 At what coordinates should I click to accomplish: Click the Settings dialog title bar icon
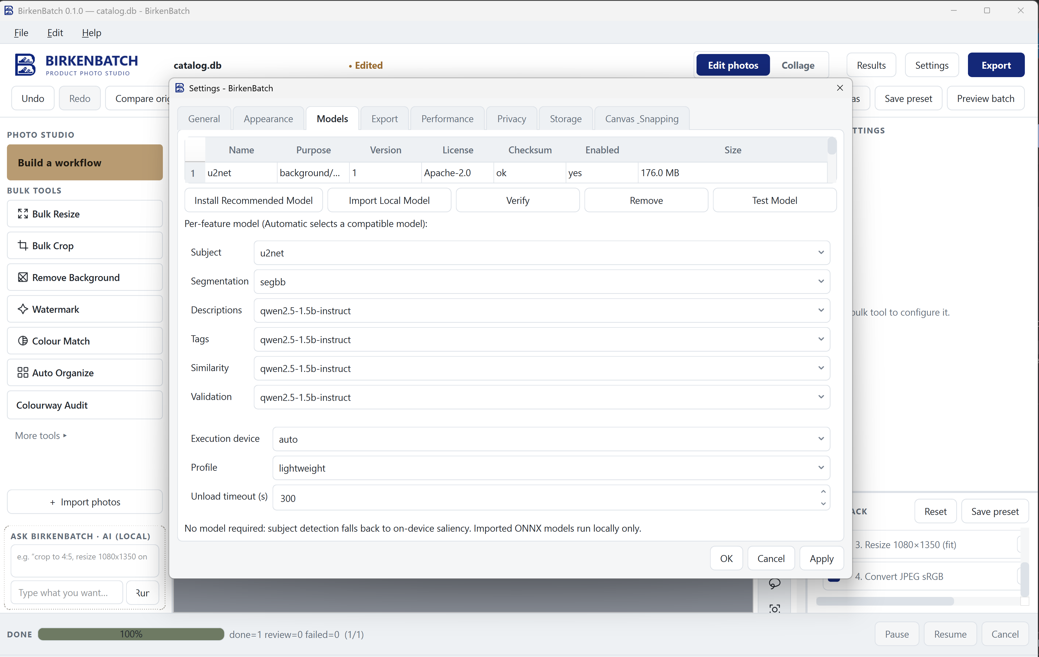click(180, 88)
